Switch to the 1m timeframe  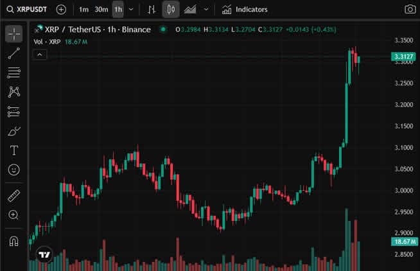(83, 10)
